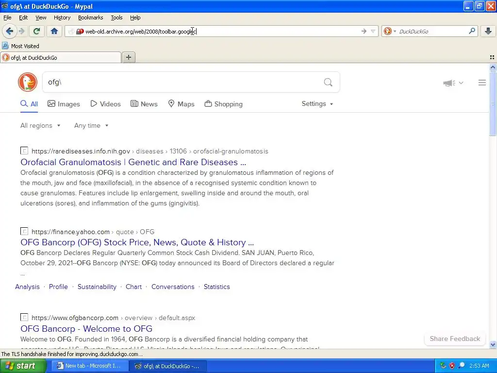Click the scrollbar up arrow
The image size is (497, 373).
point(493,67)
